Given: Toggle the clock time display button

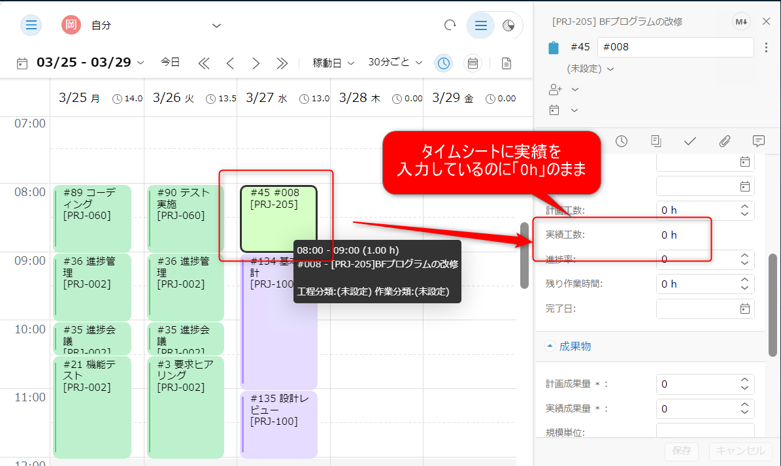Looking at the screenshot, I should [444, 63].
